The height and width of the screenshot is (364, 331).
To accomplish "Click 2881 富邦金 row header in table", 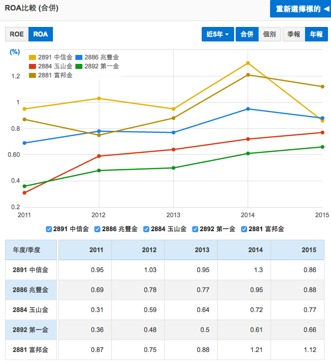I will click(x=30, y=350).
